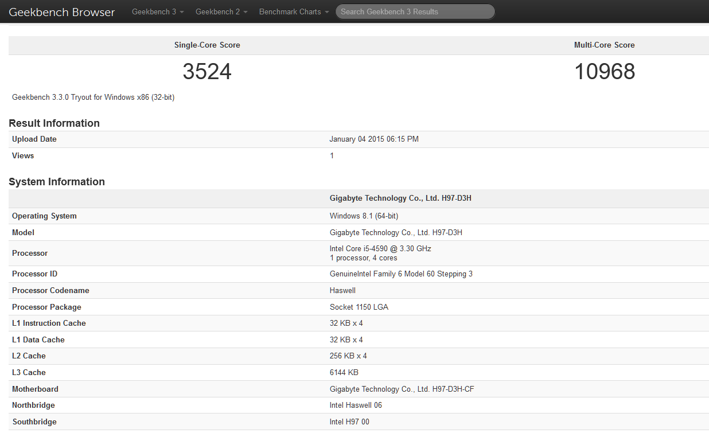The width and height of the screenshot is (709, 433).
Task: Click the Operating System label
Action: [x=44, y=216]
